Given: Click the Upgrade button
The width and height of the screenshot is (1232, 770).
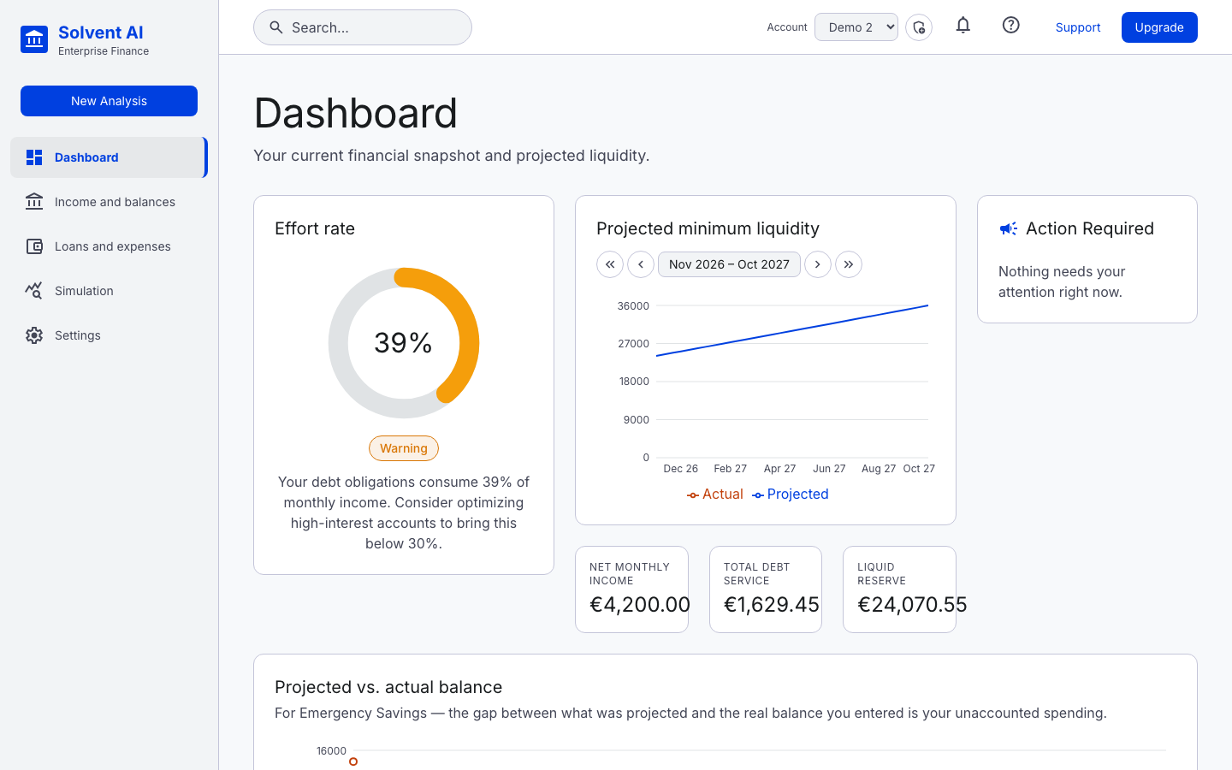Looking at the screenshot, I should pyautogui.click(x=1159, y=27).
